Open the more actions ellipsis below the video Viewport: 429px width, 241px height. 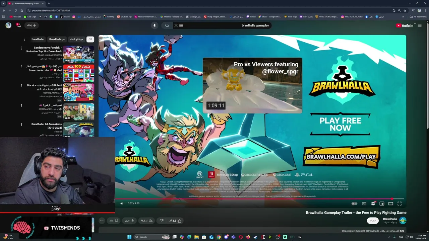pyautogui.click(x=102, y=221)
